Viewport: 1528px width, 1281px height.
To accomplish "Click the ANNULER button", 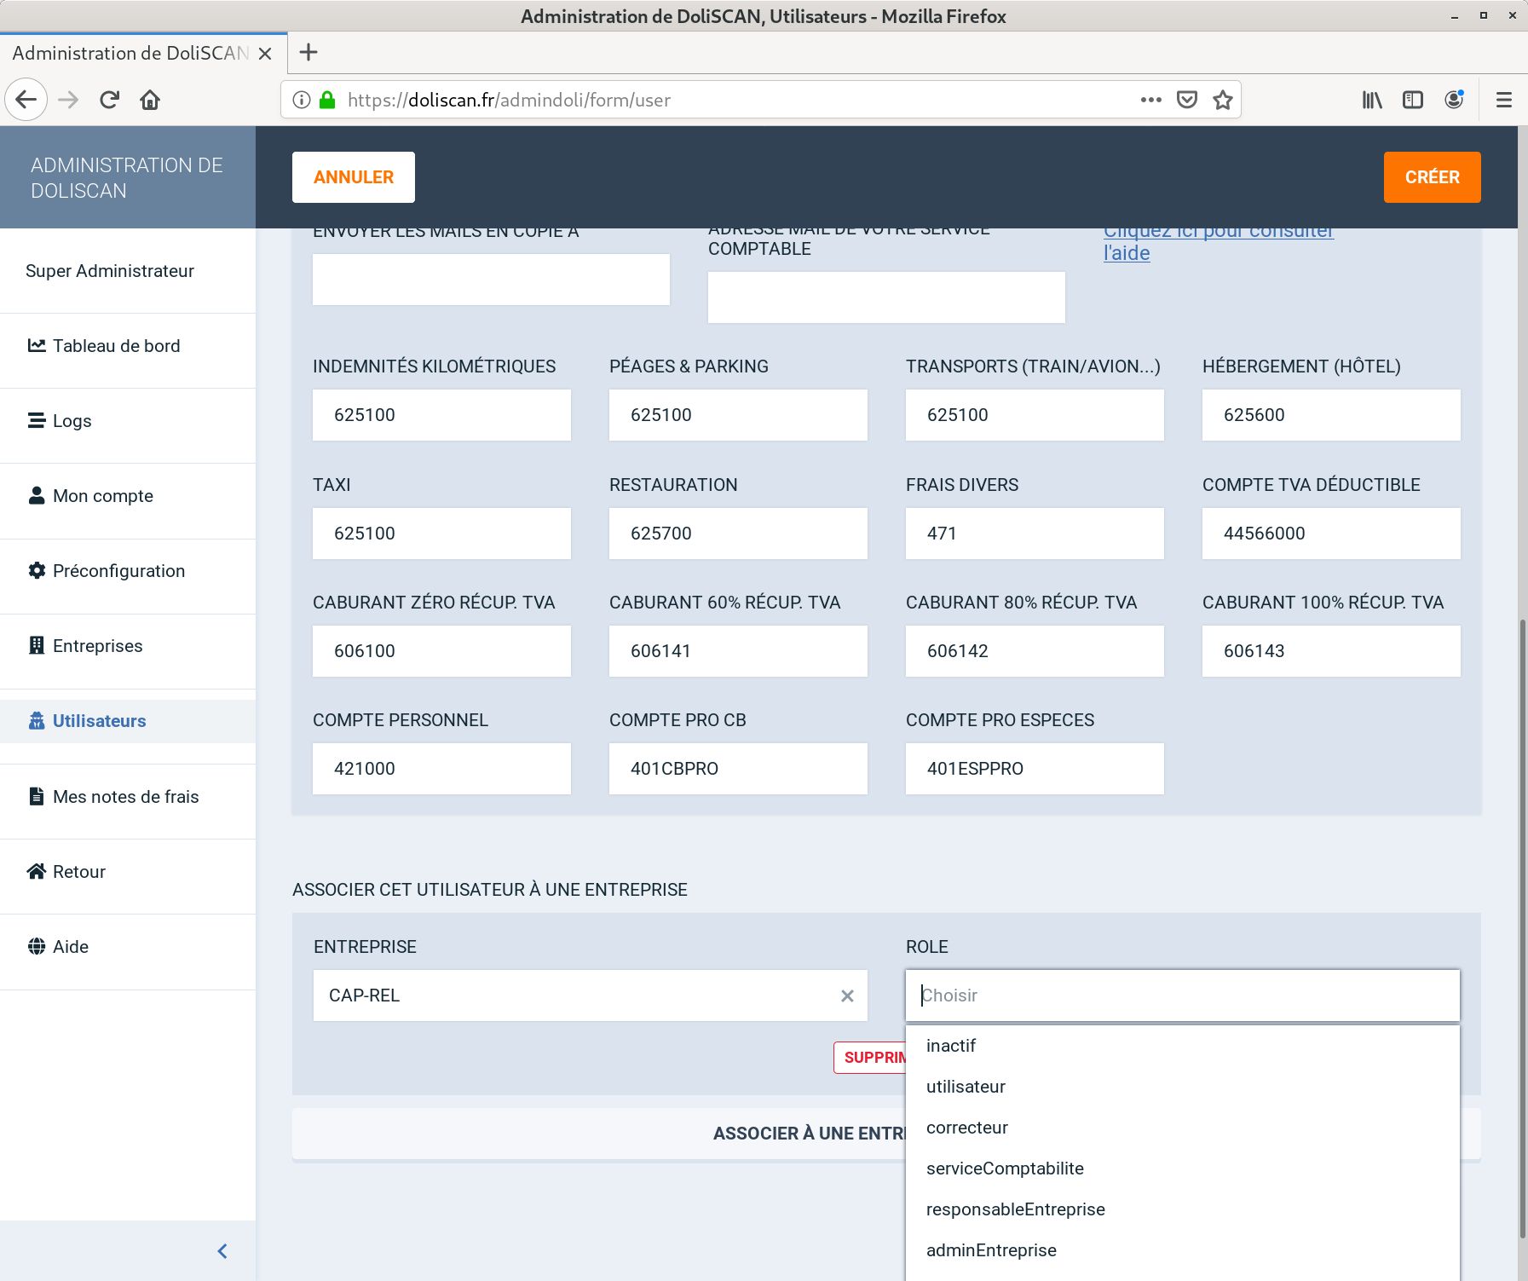I will click(354, 177).
